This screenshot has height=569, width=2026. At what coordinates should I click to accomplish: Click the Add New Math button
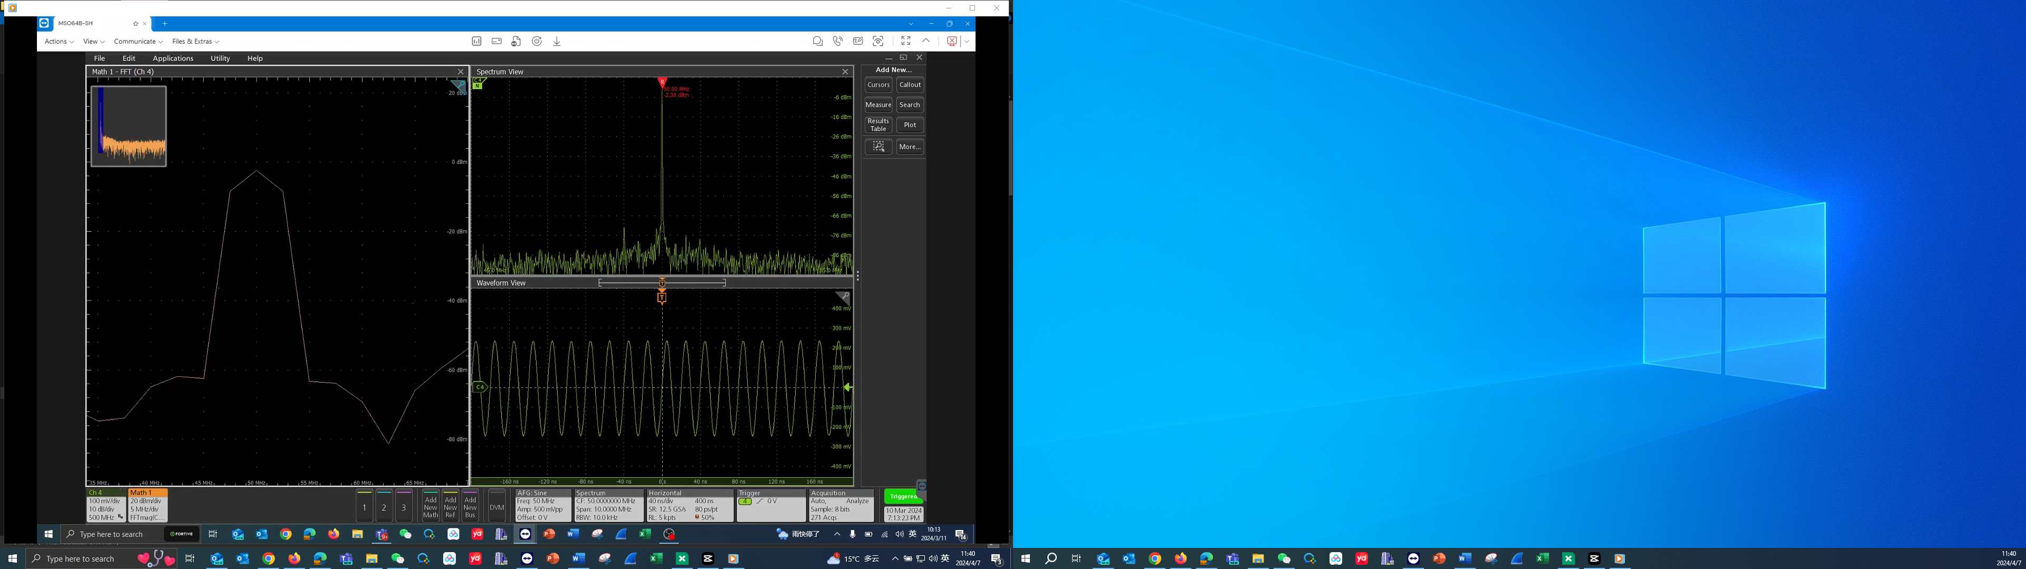[430, 506]
